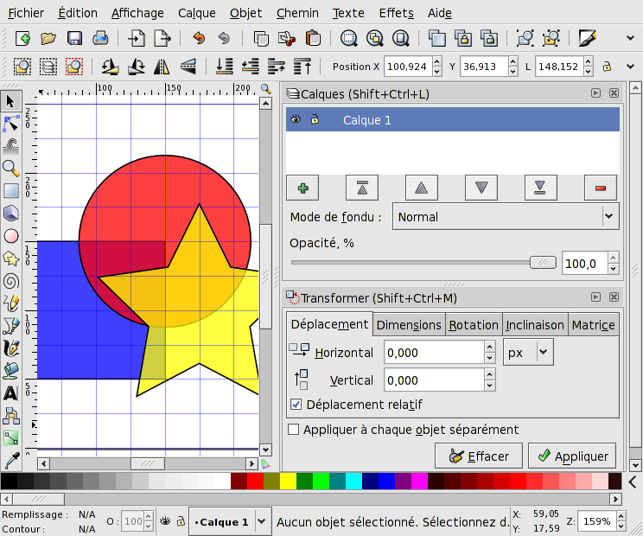Image resolution: width=643 pixels, height=536 pixels.
Task: Select the Zoom magnifier tool
Action: [11, 168]
